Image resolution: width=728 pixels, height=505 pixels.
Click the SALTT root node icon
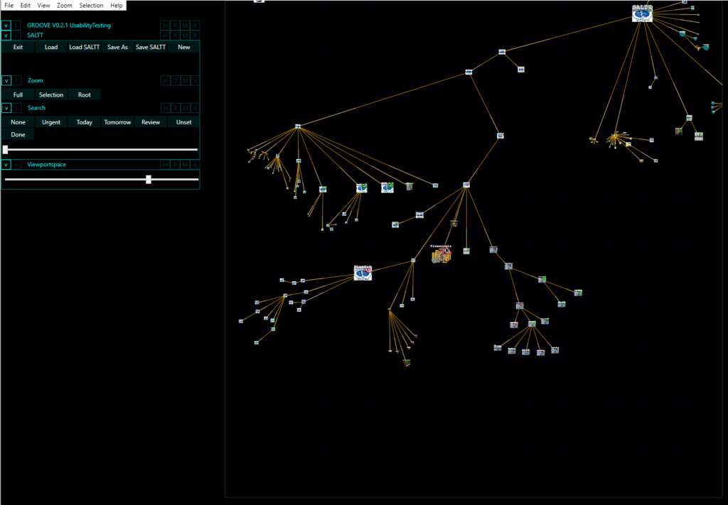pyautogui.click(x=642, y=13)
